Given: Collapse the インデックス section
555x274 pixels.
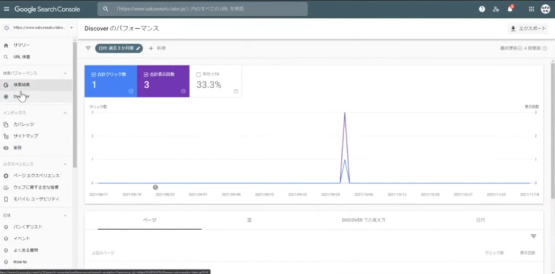Looking at the screenshot, I should pos(65,113).
